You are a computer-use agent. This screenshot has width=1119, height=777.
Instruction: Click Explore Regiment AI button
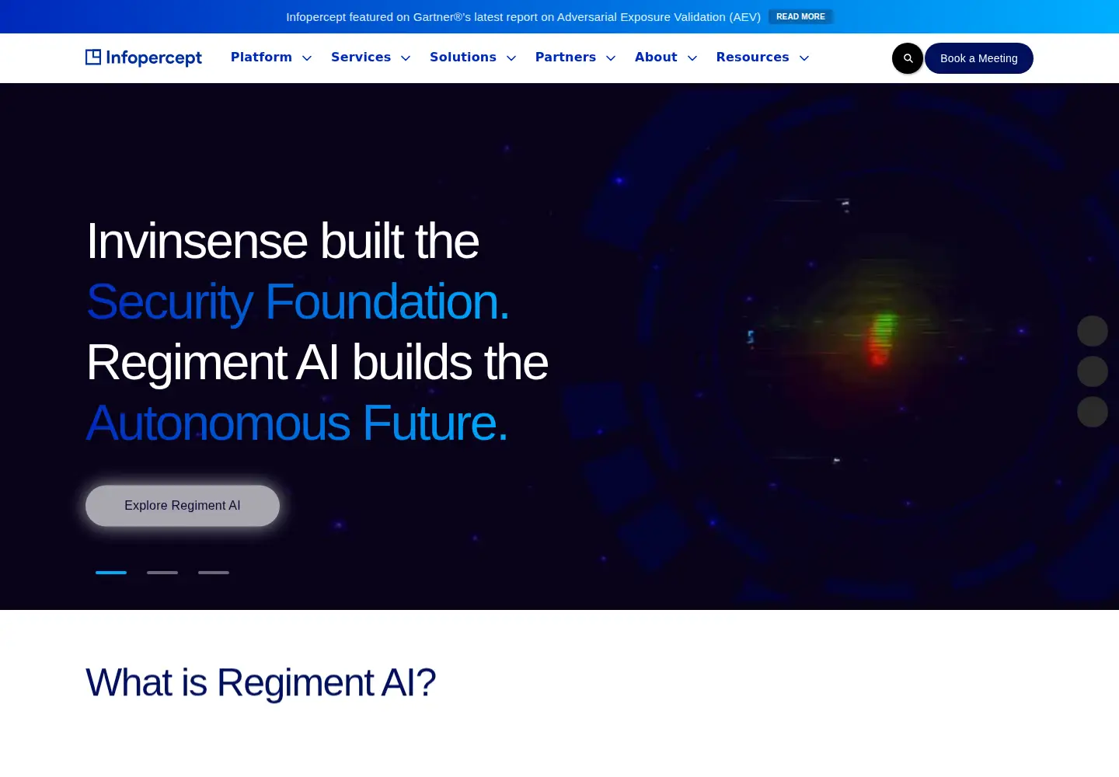coord(183,506)
